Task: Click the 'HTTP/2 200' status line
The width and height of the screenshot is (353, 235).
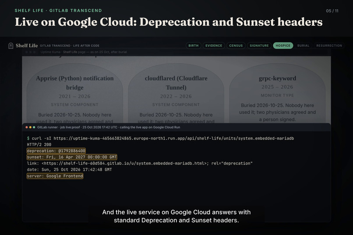Action: tap(39, 144)
